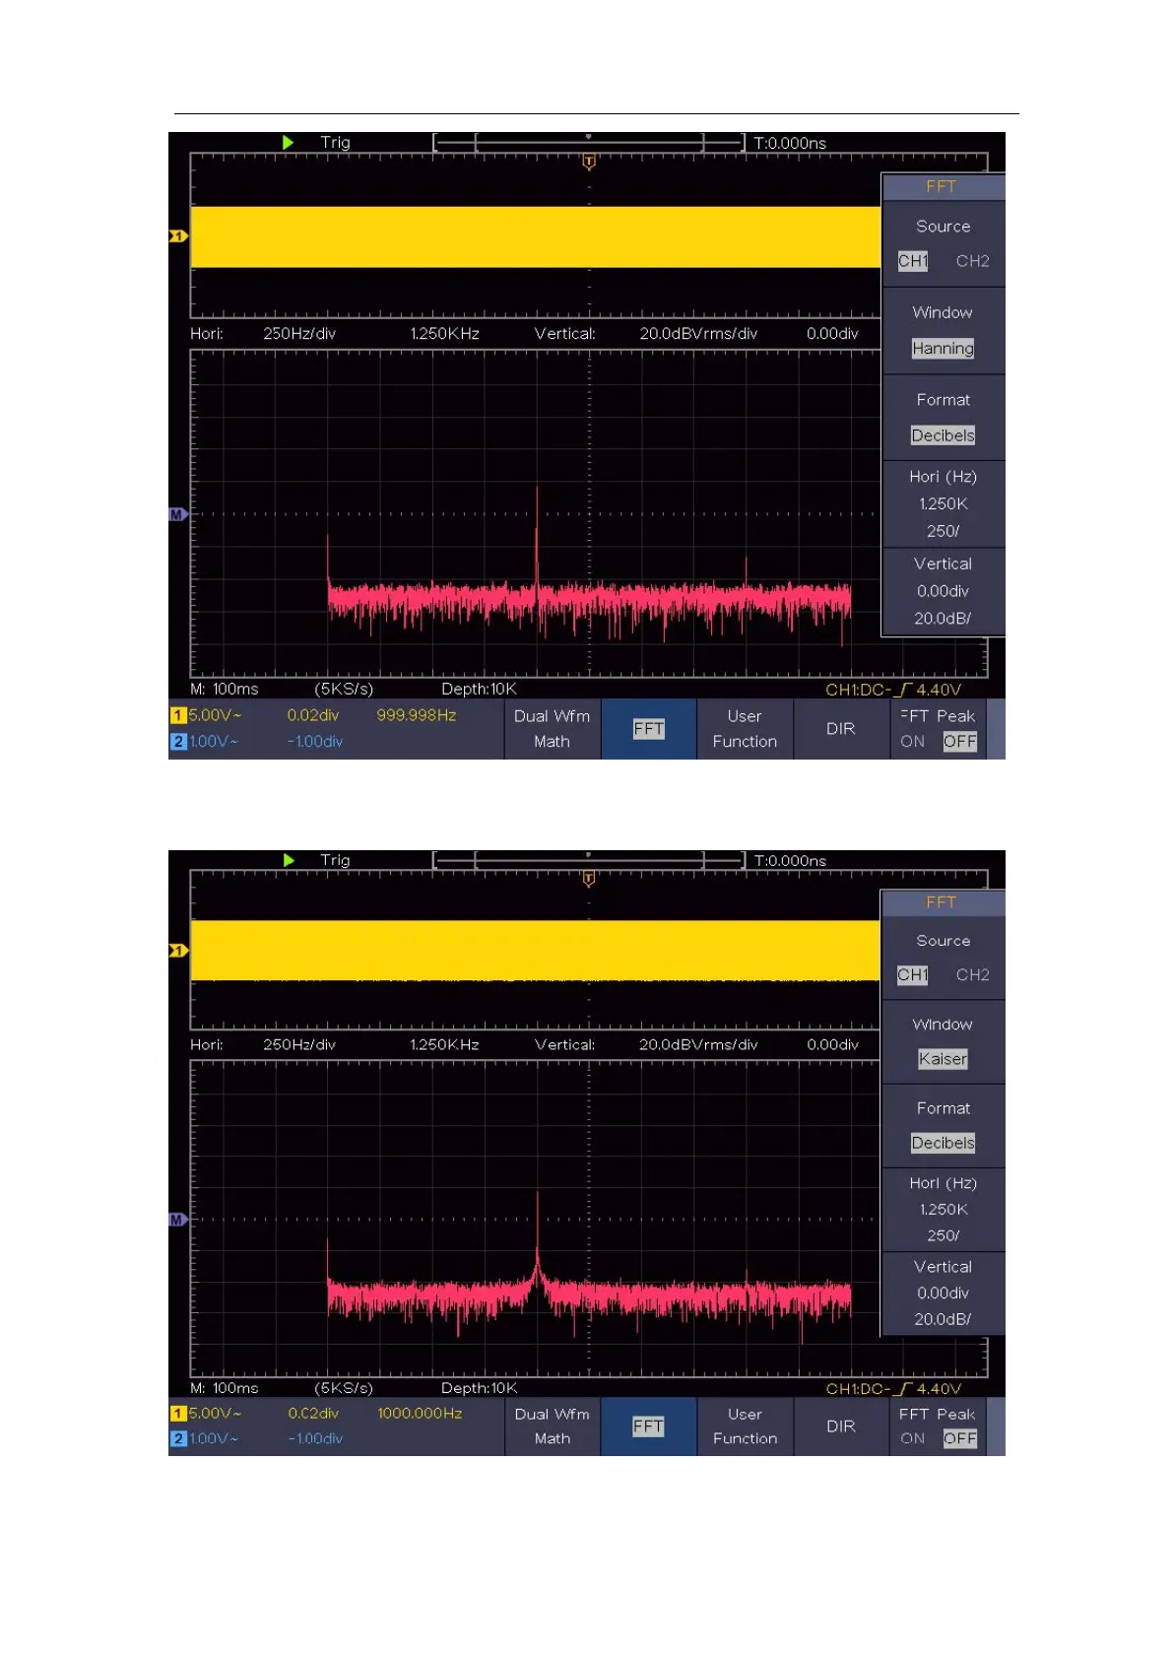
Task: Click 999.998Hz frequency readout
Action: 417,715
